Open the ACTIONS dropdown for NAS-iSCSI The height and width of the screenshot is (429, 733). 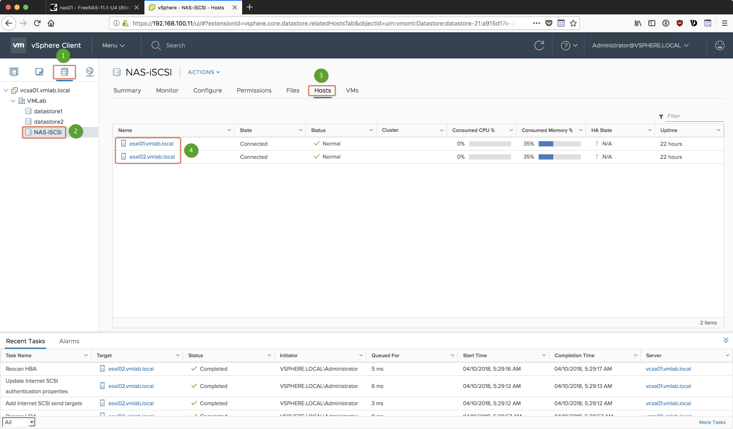(x=204, y=72)
